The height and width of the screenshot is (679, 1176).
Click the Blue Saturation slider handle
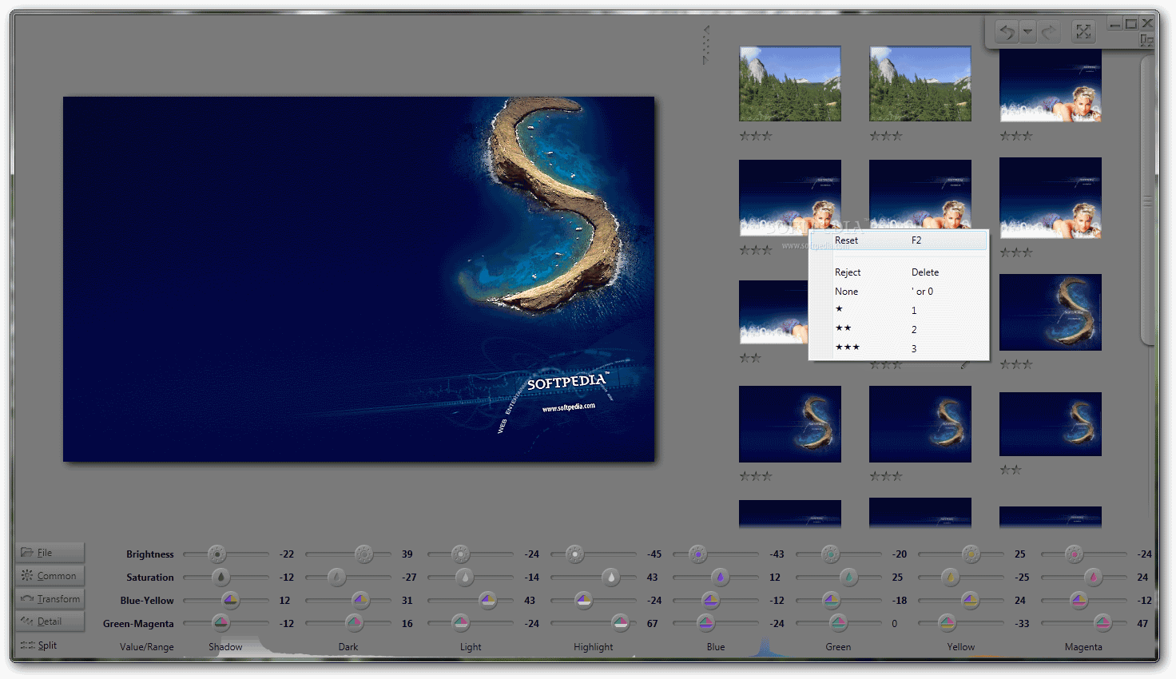coord(720,577)
